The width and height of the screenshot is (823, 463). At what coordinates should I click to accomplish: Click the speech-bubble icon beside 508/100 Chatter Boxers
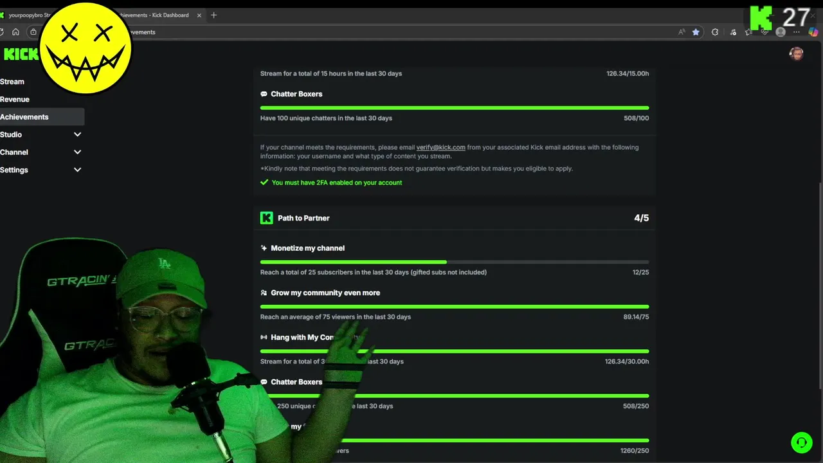(x=264, y=94)
